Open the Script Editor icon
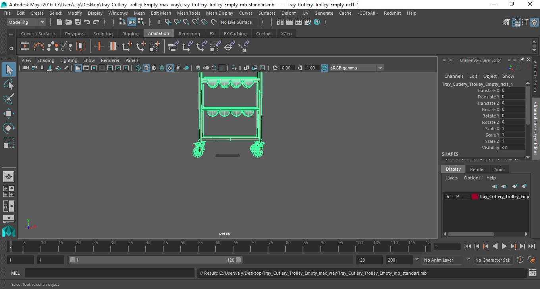This screenshot has width=540, height=289. (x=533, y=273)
